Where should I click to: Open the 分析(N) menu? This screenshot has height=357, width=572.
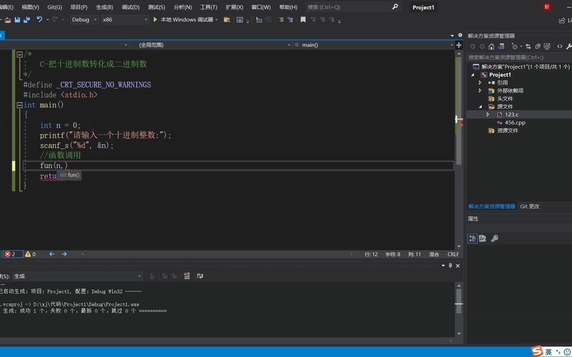point(183,7)
